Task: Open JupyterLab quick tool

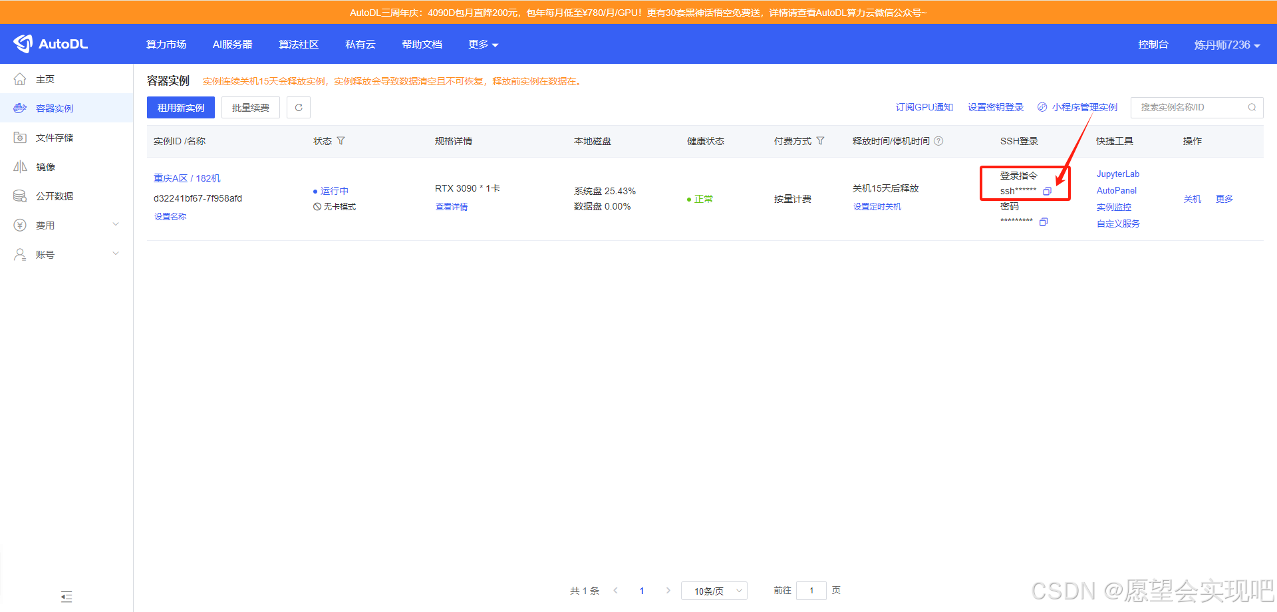Action: [x=1118, y=174]
